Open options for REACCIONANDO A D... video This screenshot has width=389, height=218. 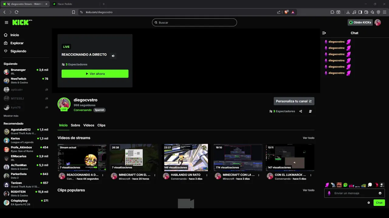[103, 175]
